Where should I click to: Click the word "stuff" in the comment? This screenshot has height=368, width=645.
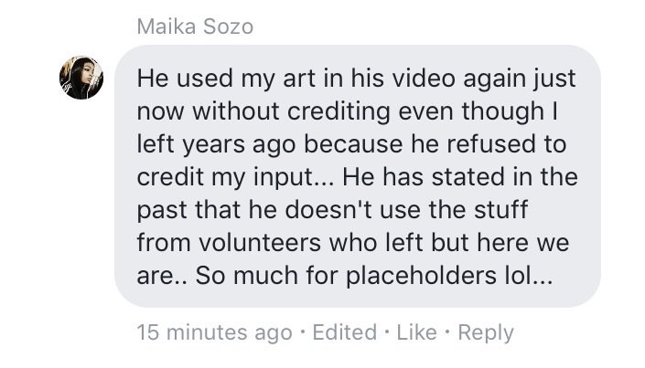pos(500,209)
